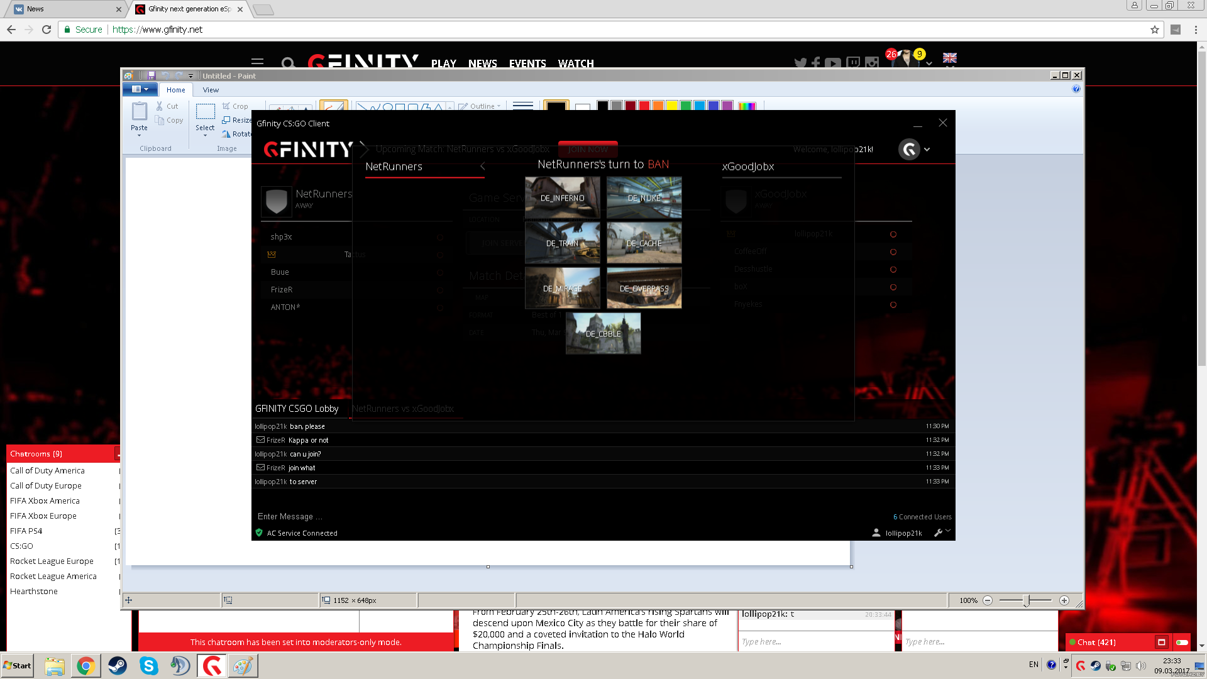1207x679 pixels.
Task: Open Gfinity client profile avatar icon
Action: pos(909,149)
